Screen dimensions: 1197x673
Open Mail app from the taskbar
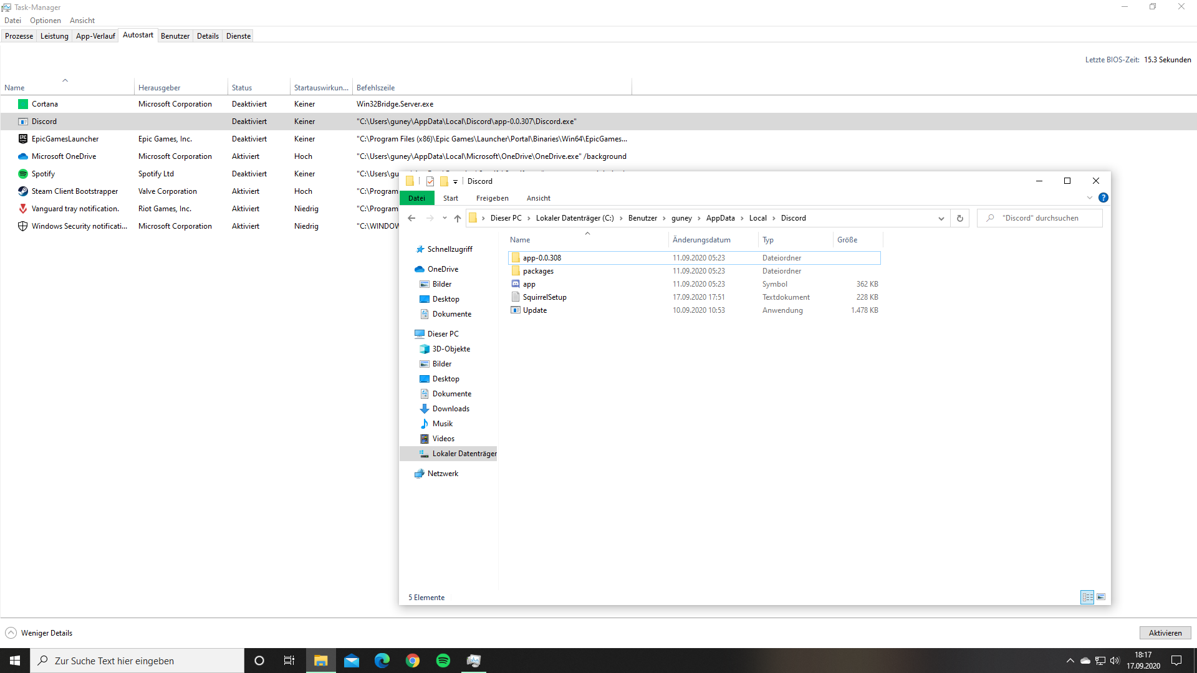coord(352,661)
